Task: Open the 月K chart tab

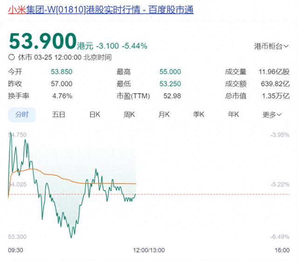Action: pyautogui.click(x=164, y=115)
